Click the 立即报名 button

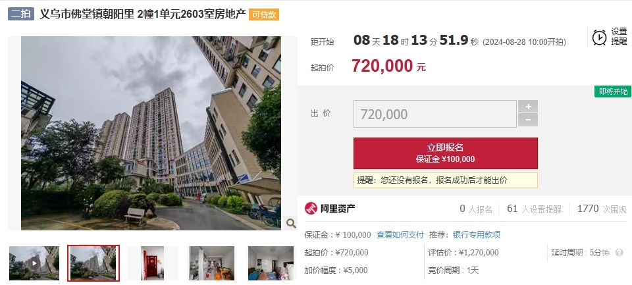pyautogui.click(x=446, y=153)
